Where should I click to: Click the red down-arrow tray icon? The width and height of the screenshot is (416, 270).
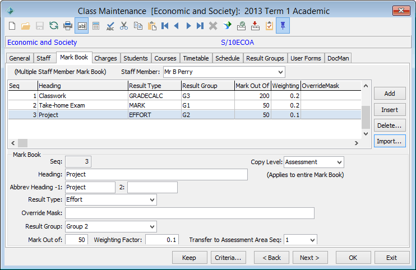(255, 26)
